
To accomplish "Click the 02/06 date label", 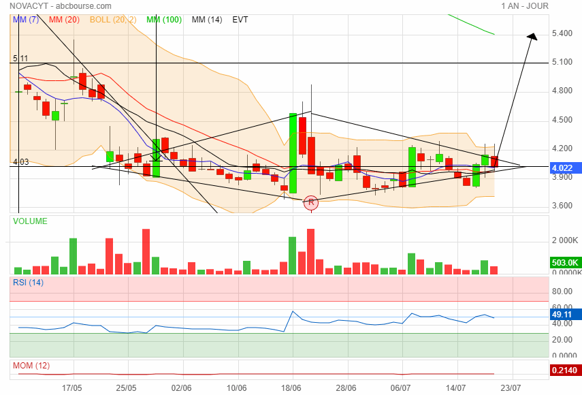I will [182, 388].
